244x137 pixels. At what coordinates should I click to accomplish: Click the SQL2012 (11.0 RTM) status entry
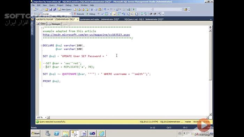click(149, 122)
